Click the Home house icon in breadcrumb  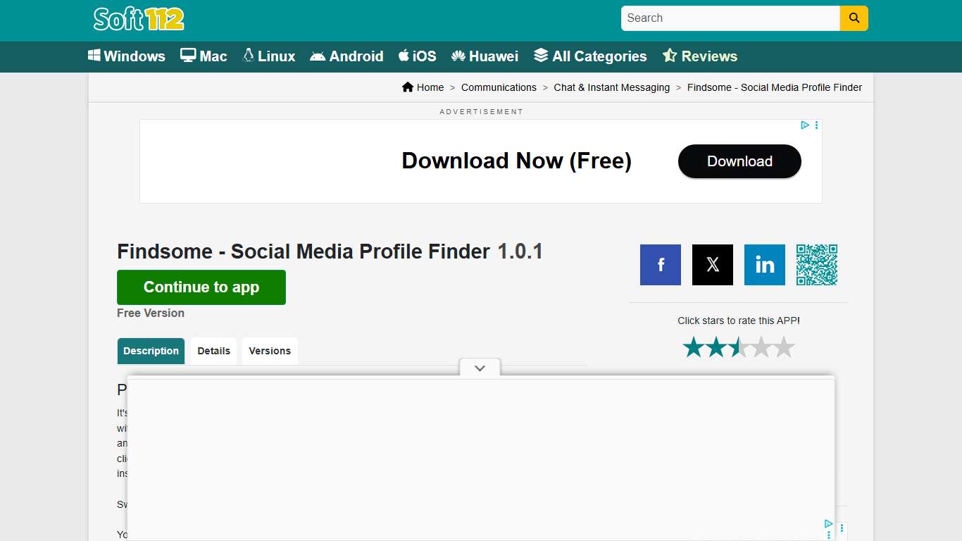pos(406,87)
